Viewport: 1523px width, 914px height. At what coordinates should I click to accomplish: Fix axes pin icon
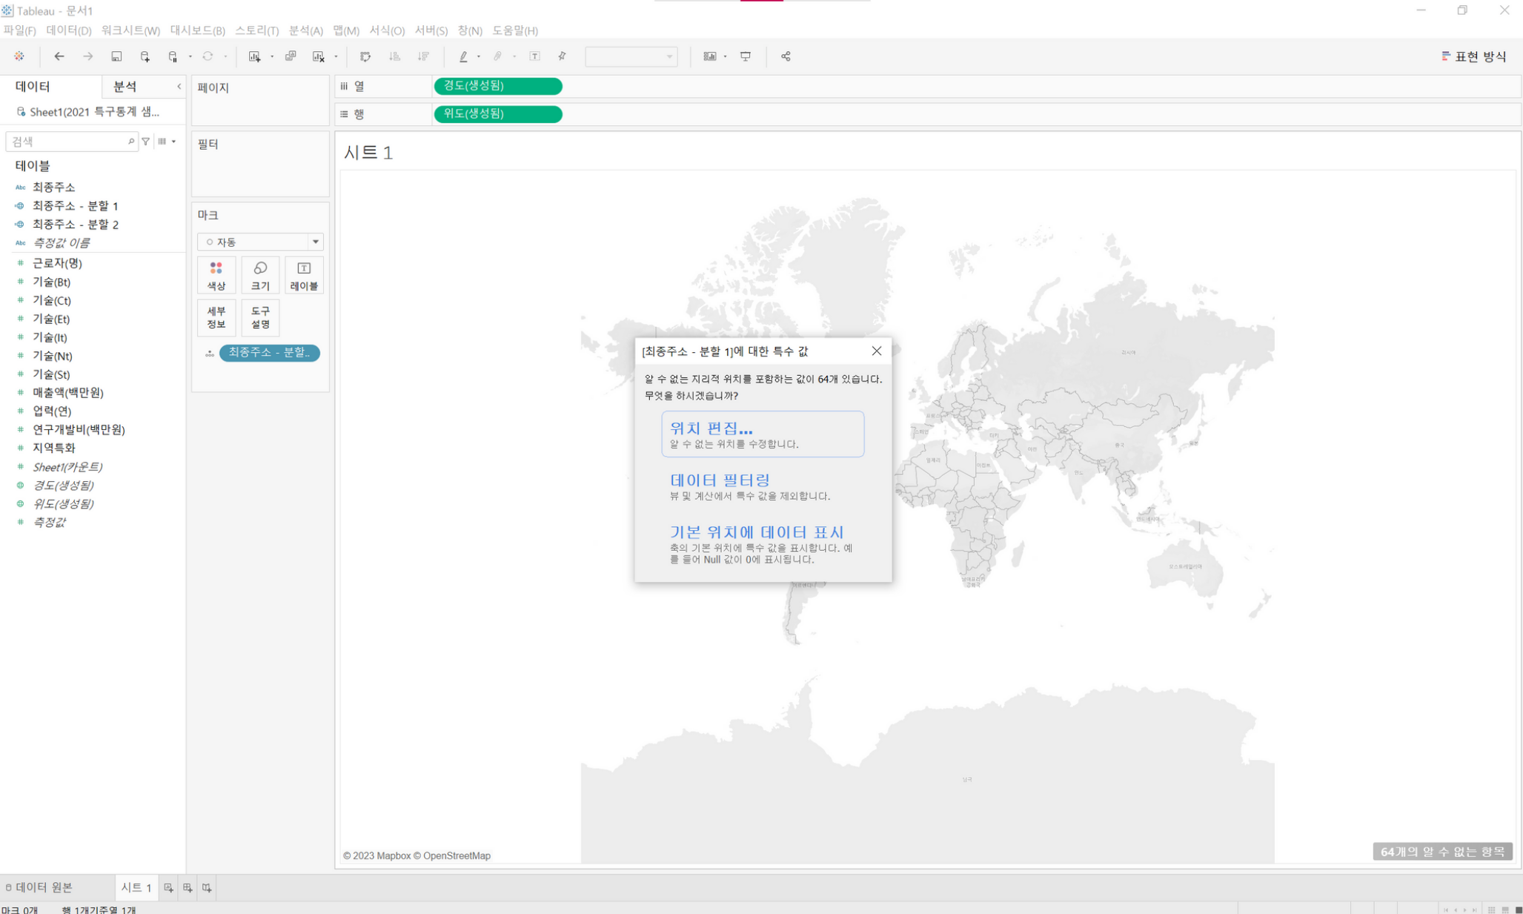(x=563, y=56)
